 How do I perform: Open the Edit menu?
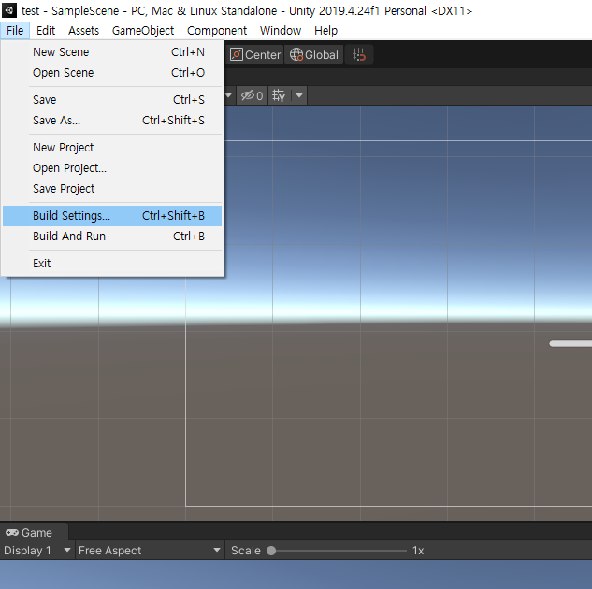[x=46, y=31]
